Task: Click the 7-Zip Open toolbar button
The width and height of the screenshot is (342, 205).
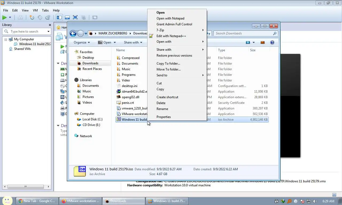Action: click(x=104, y=42)
